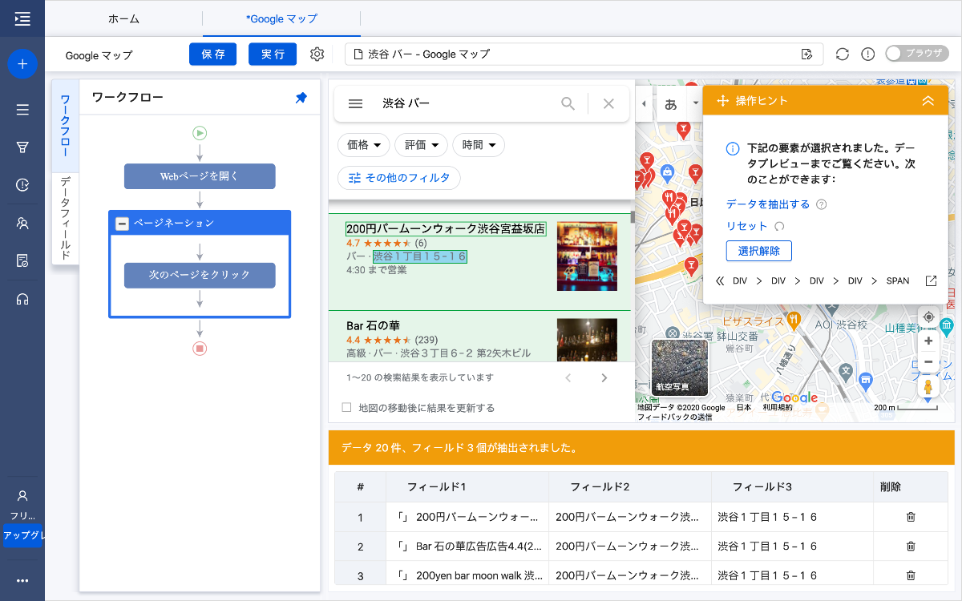
Task: Click the アップグレ upgrade button
Action: tap(22, 535)
